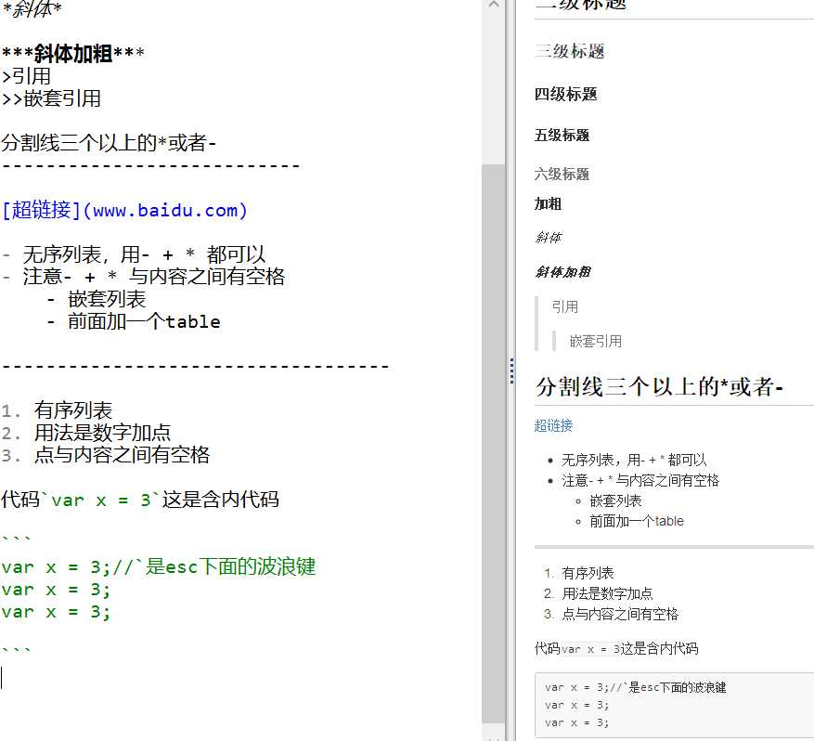Click the scroll-up arrow of the editor
The width and height of the screenshot is (814, 741).
(x=493, y=5)
